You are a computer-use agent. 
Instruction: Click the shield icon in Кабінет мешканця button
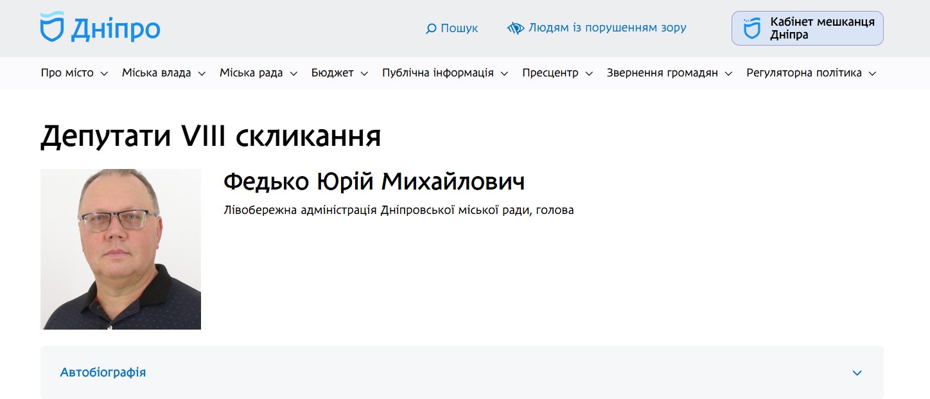click(x=751, y=28)
